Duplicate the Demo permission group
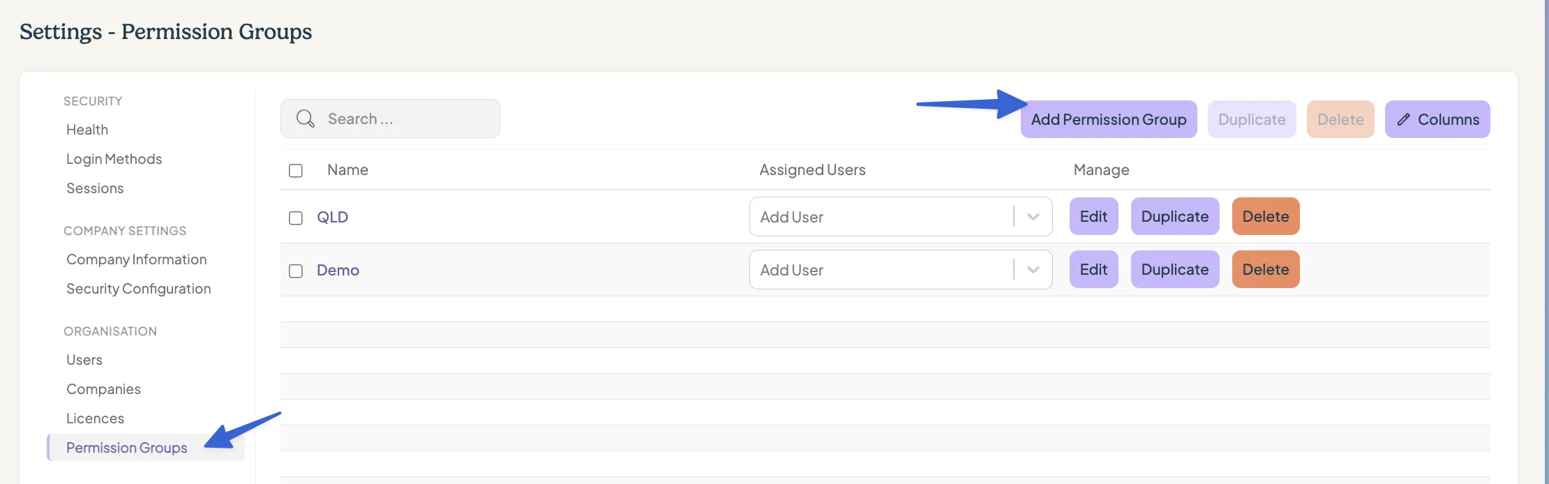The height and width of the screenshot is (484, 1549). [x=1175, y=269]
